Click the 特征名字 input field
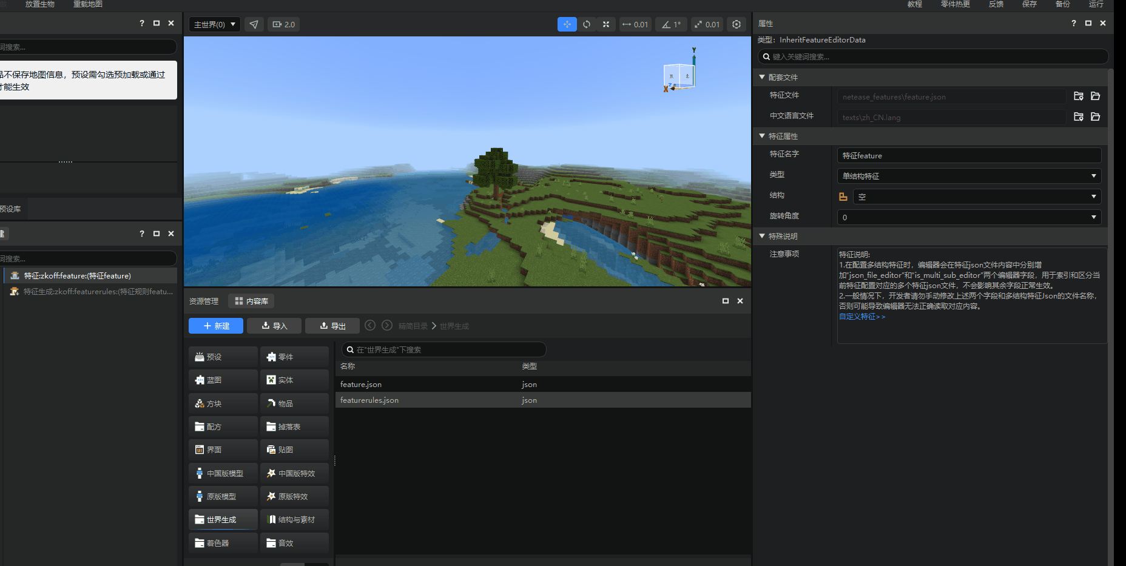Image resolution: width=1126 pixels, height=566 pixels. pos(969,155)
